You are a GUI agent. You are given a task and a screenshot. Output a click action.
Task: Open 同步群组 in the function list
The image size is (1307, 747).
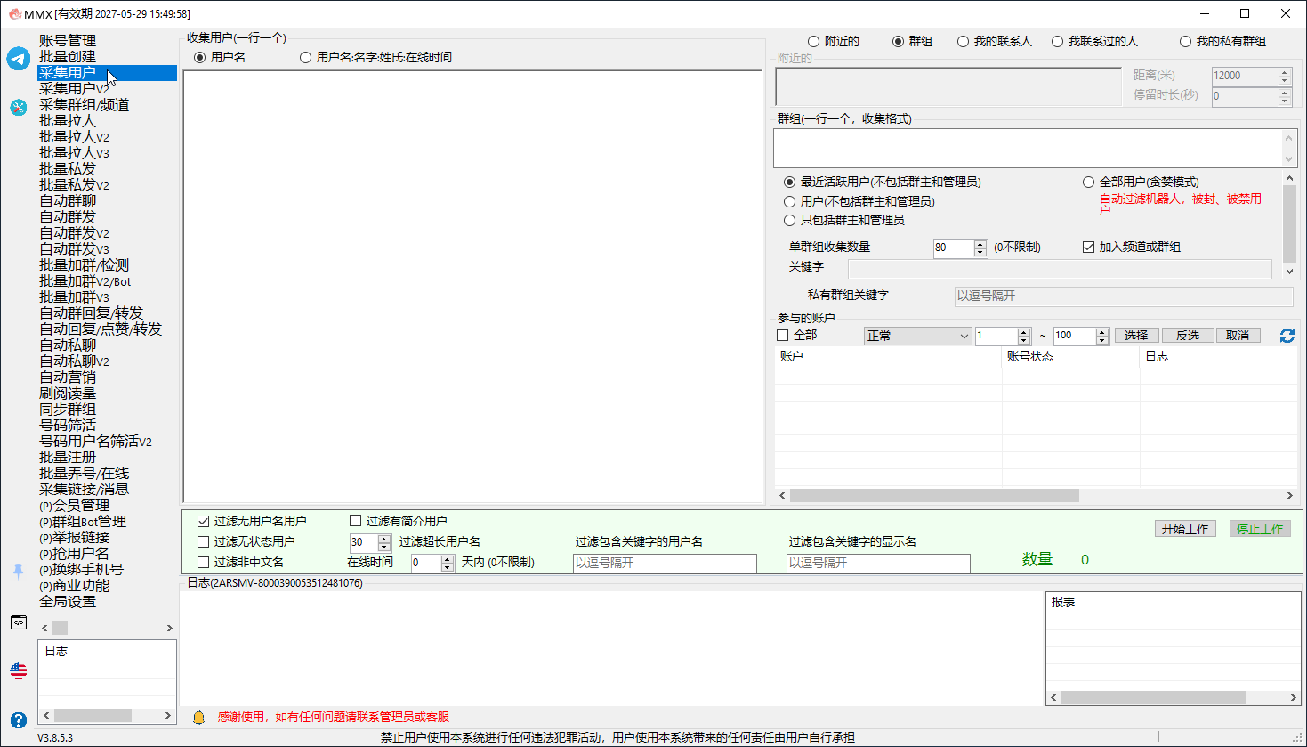click(x=68, y=409)
